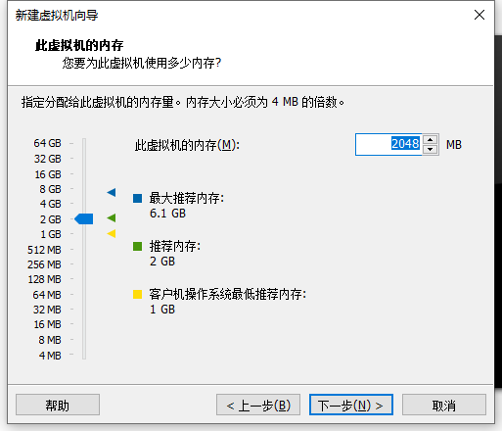Click the green square legend icon
This screenshot has width=502, height=431.
[137, 246]
